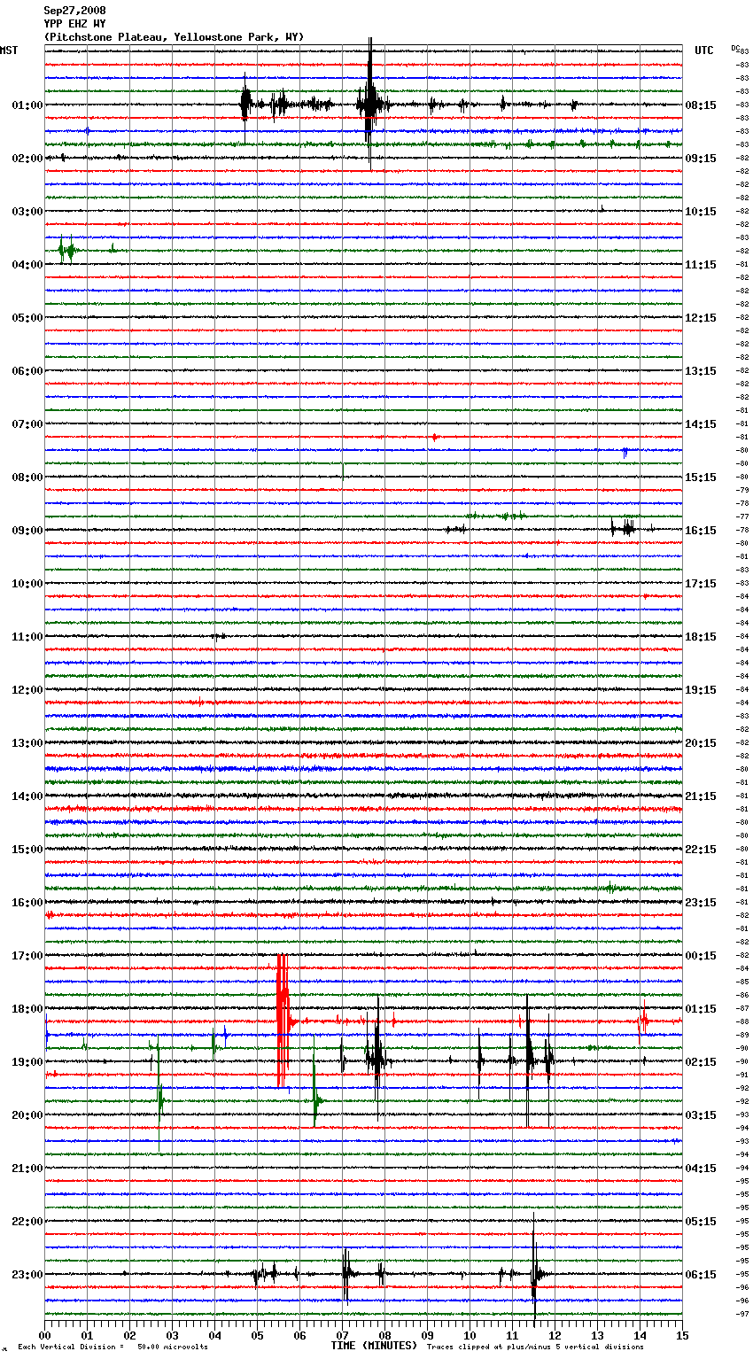The image size is (753, 1359).
Task: Select the 04:00 MST time label
Action: [27, 265]
